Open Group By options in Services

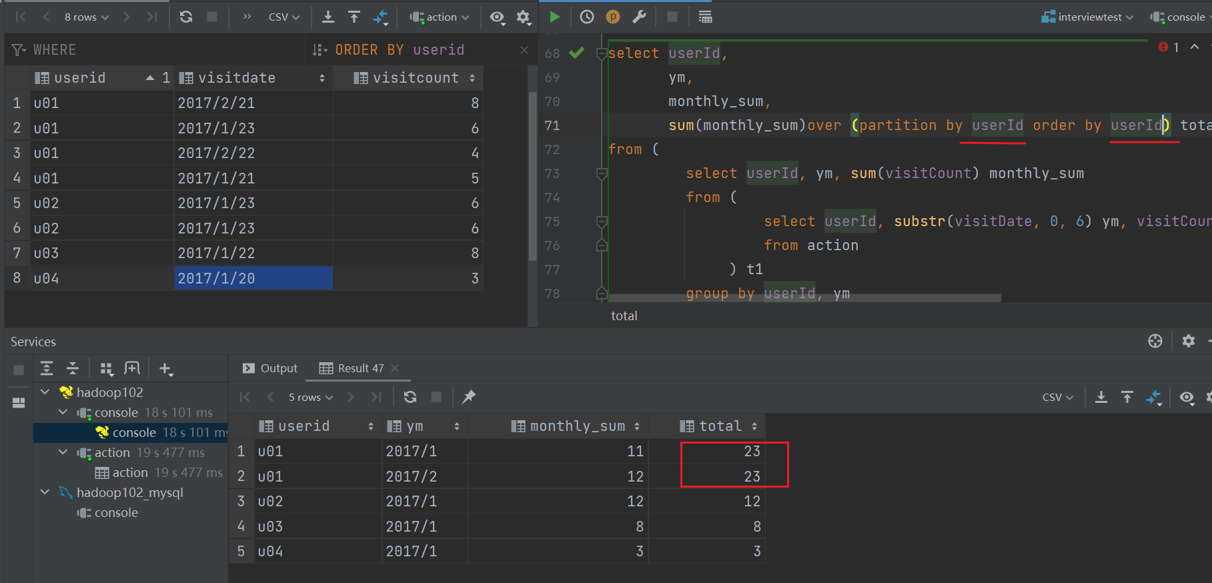point(106,368)
